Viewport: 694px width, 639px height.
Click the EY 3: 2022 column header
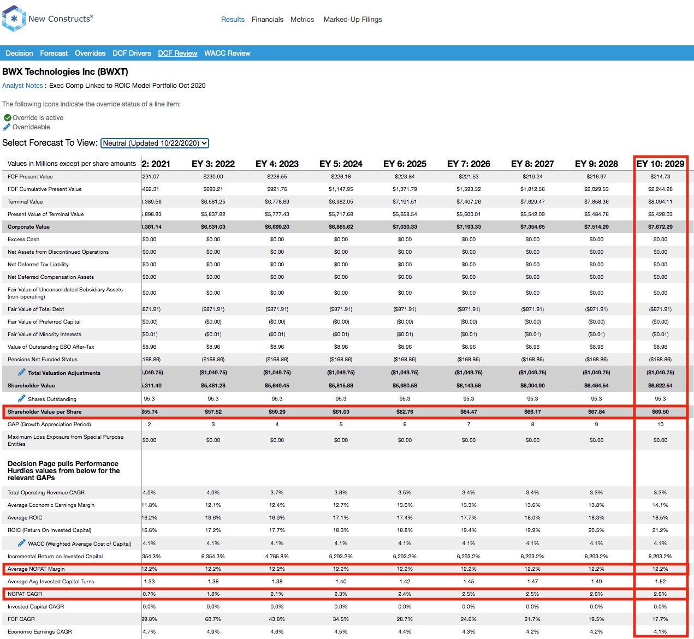pos(213,164)
